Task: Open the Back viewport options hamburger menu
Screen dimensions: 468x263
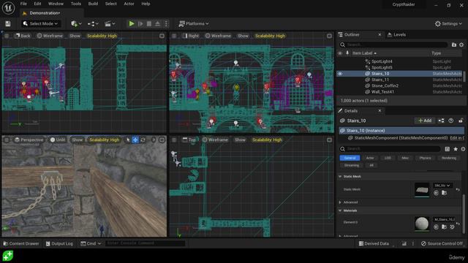Action: coord(7,36)
